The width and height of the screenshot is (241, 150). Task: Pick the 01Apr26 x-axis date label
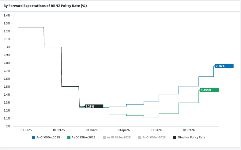click(124, 130)
